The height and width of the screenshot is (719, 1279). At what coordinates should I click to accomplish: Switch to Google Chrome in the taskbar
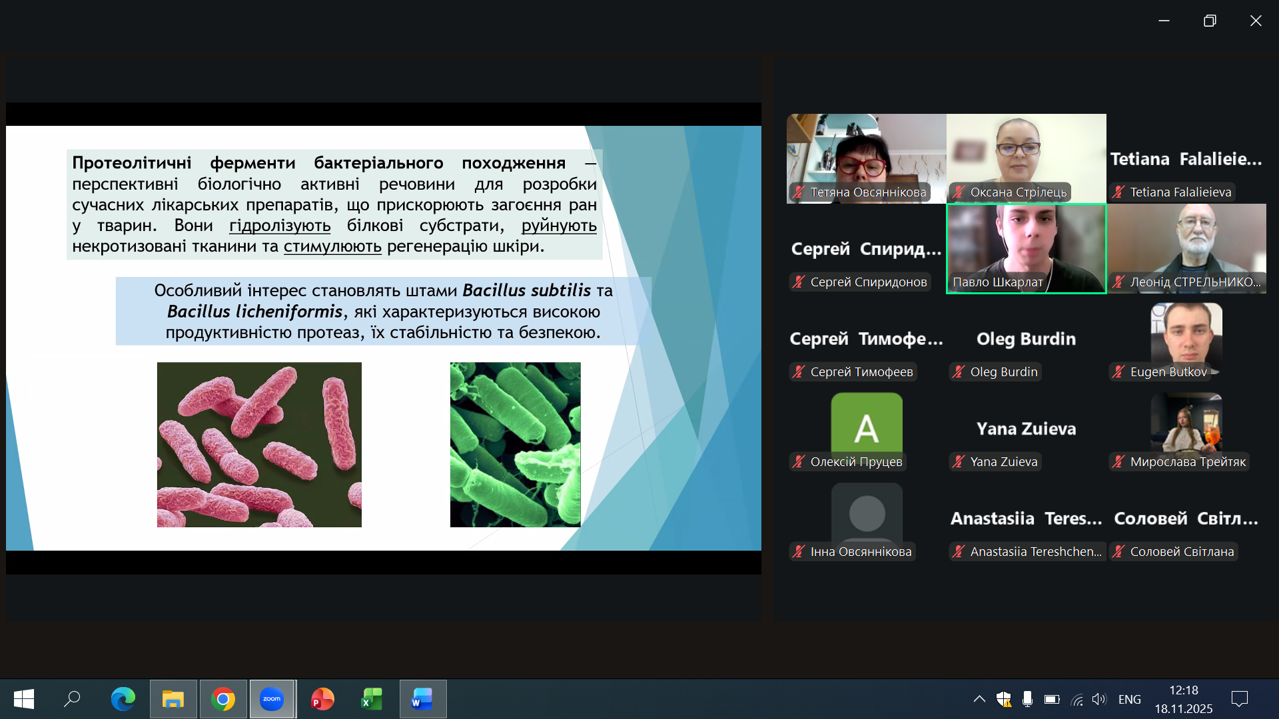223,699
